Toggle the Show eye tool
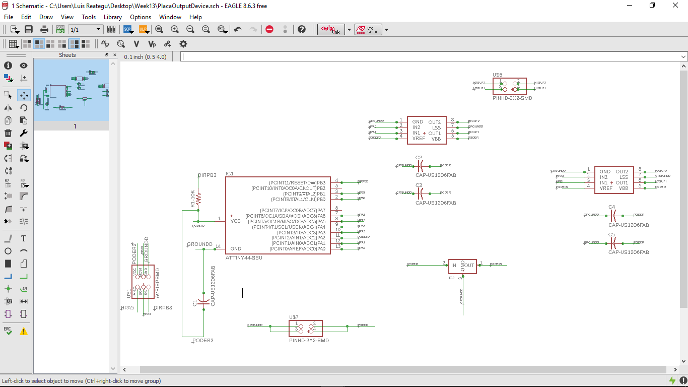The width and height of the screenshot is (688, 387). click(24, 66)
